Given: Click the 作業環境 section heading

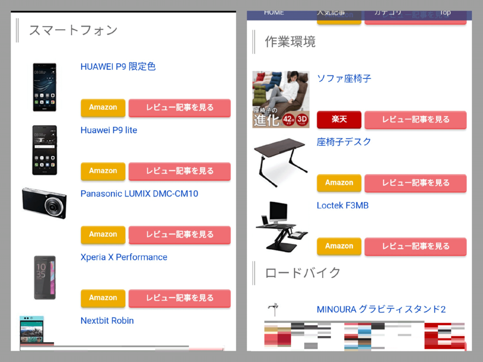Looking at the screenshot, I should coord(290,41).
